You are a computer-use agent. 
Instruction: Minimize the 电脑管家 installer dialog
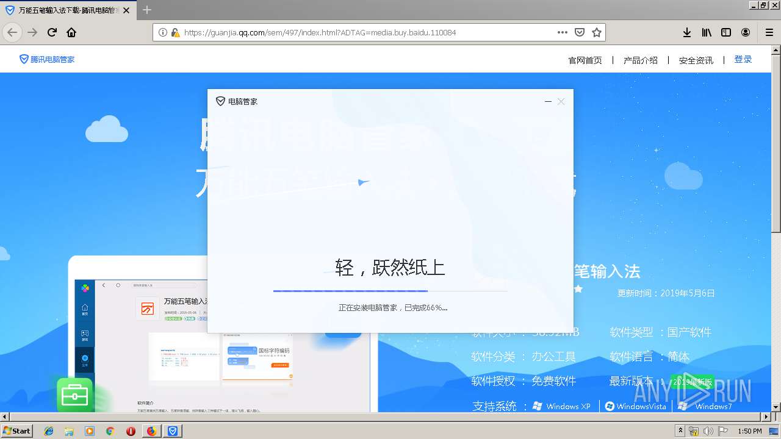click(548, 101)
